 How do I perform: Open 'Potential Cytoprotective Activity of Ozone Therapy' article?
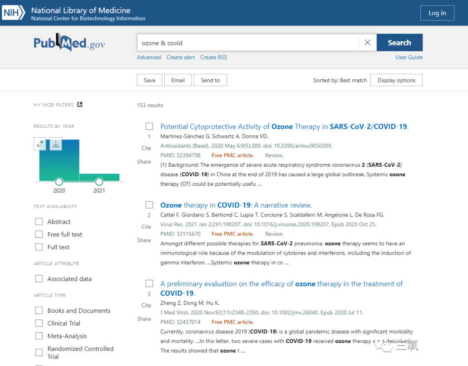[284, 126]
